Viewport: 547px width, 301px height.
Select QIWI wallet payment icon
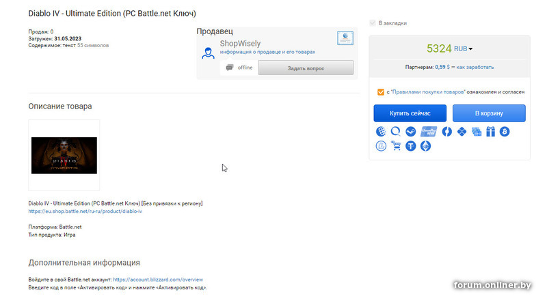coord(396,131)
